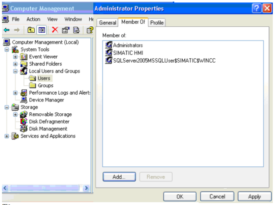The width and height of the screenshot is (274, 205).
Task: Click the Storage icon in tree
Action: pyautogui.click(x=15, y=107)
